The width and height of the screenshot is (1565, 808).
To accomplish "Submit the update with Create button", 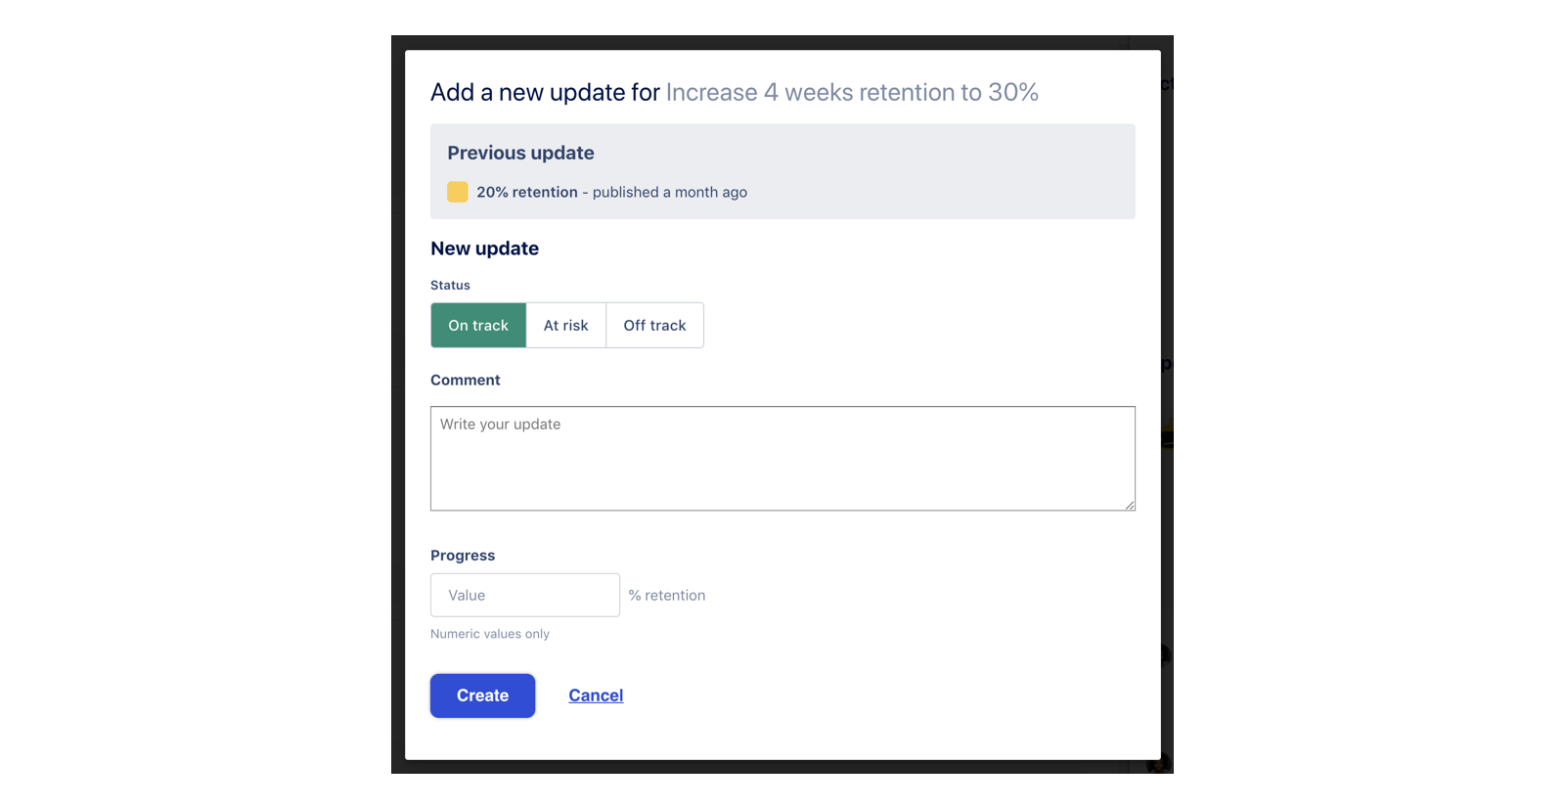I will [x=482, y=696].
